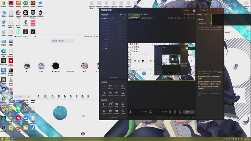Select the first scene tab in the scene panel
The height and width of the screenshot is (141, 251).
click(x=104, y=18)
